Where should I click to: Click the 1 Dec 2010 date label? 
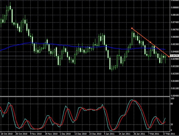tap(65, 134)
